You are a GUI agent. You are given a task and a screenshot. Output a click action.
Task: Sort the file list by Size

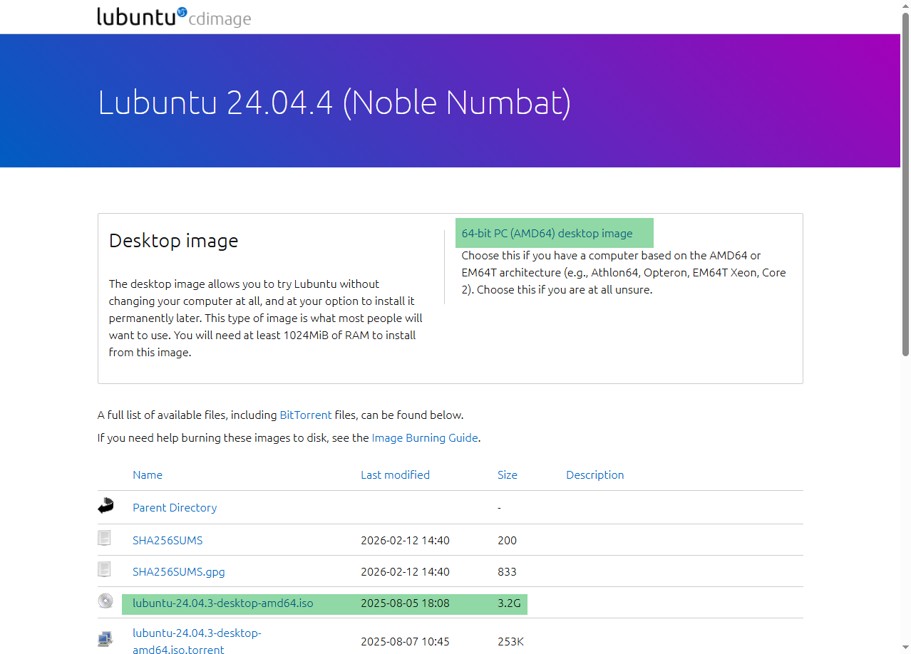click(507, 474)
